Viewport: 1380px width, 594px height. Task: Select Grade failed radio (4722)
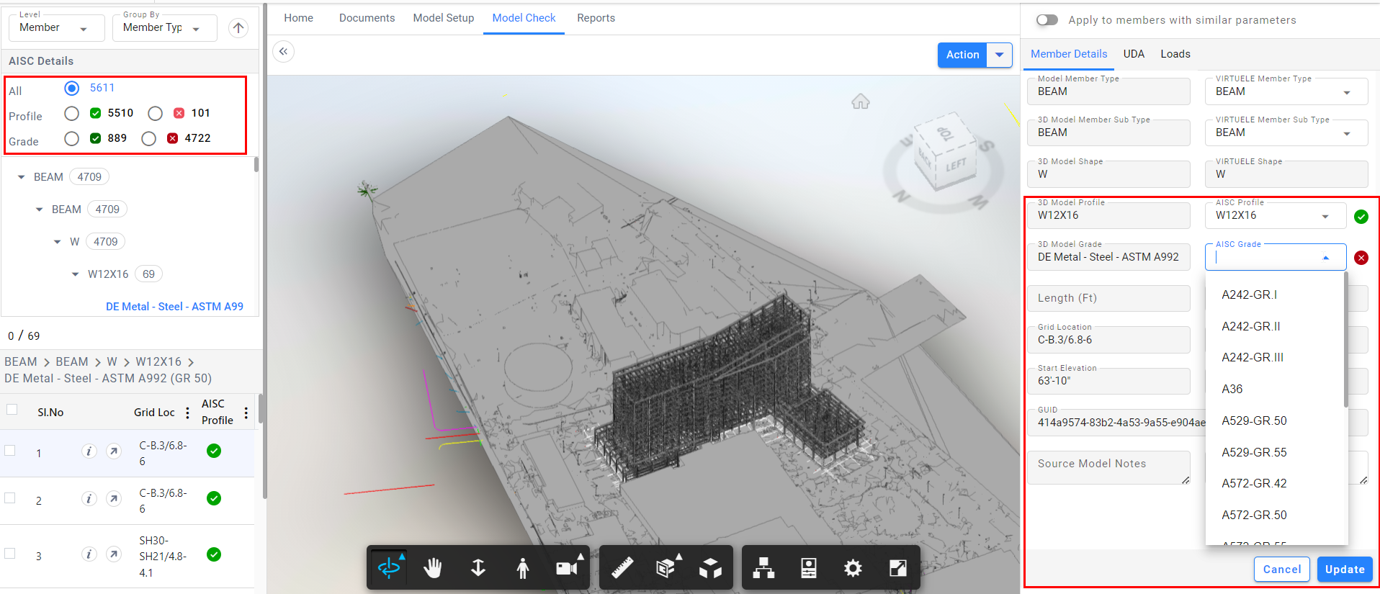[148, 138]
